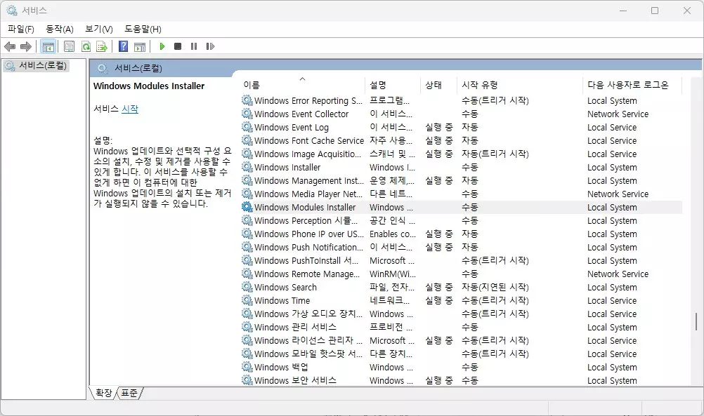Go forward with the right arrow toolbar icon

point(26,46)
